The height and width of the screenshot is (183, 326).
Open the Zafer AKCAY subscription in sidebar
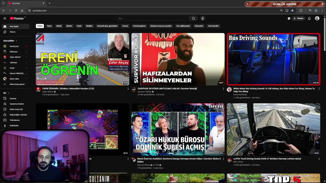click(15, 57)
